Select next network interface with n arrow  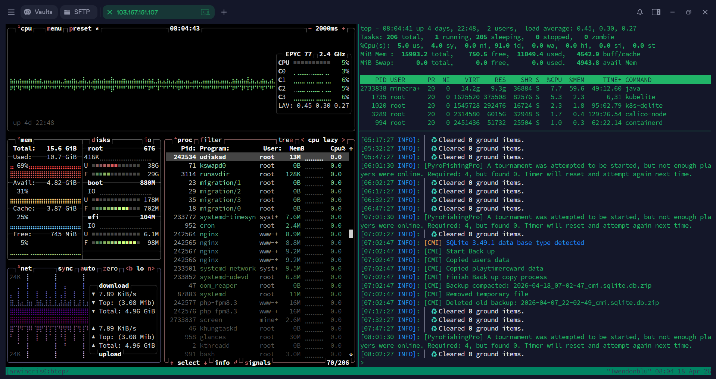tap(151, 269)
